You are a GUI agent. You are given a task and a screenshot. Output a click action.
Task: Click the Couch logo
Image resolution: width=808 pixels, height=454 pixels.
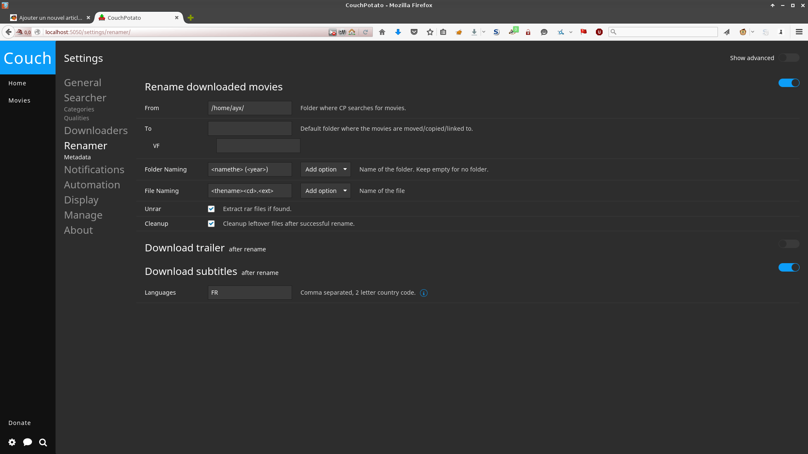tap(28, 58)
